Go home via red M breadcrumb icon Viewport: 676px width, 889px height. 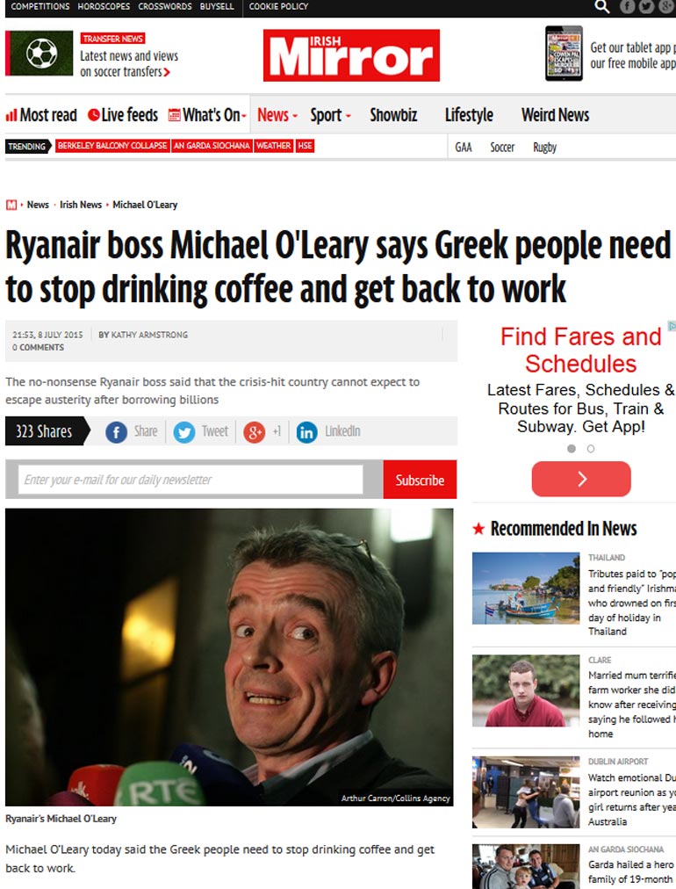coord(11,205)
